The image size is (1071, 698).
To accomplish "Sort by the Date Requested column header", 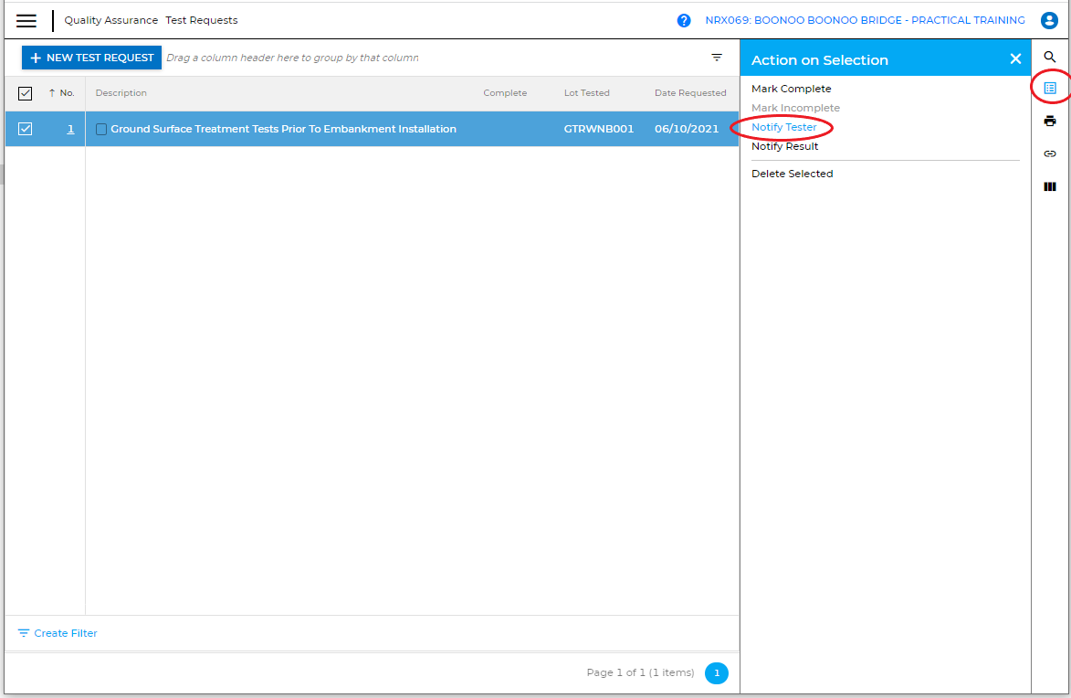I will [x=690, y=93].
